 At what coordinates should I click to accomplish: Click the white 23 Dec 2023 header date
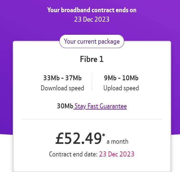[92, 19]
